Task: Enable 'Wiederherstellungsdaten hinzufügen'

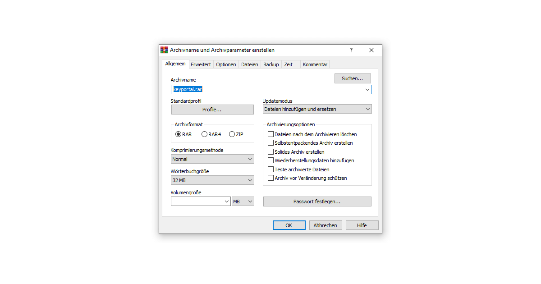Action: 270,160
